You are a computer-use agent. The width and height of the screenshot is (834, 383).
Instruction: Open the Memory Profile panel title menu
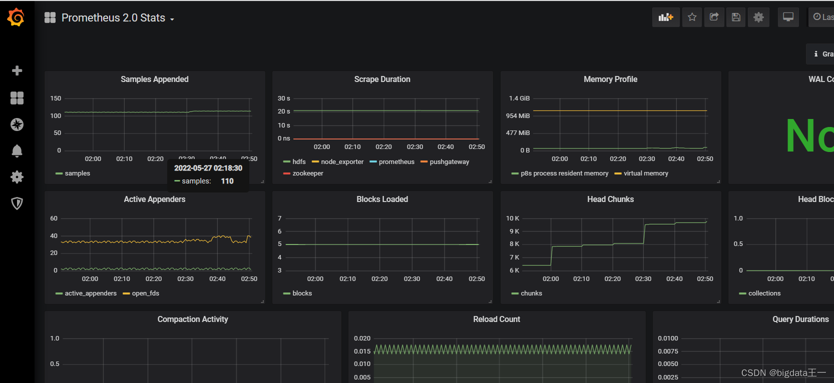[611, 79]
